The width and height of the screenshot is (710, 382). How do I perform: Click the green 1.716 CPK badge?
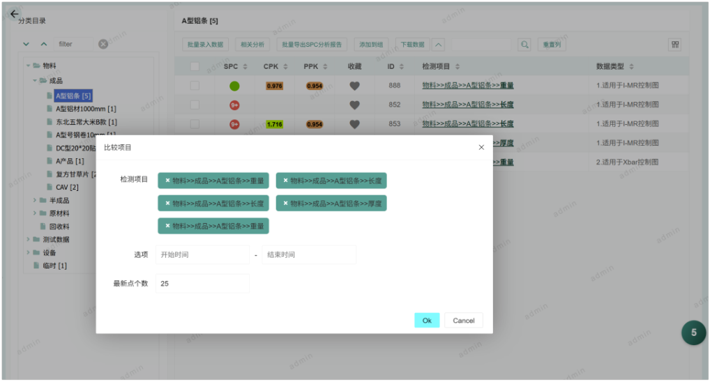pyautogui.click(x=274, y=124)
